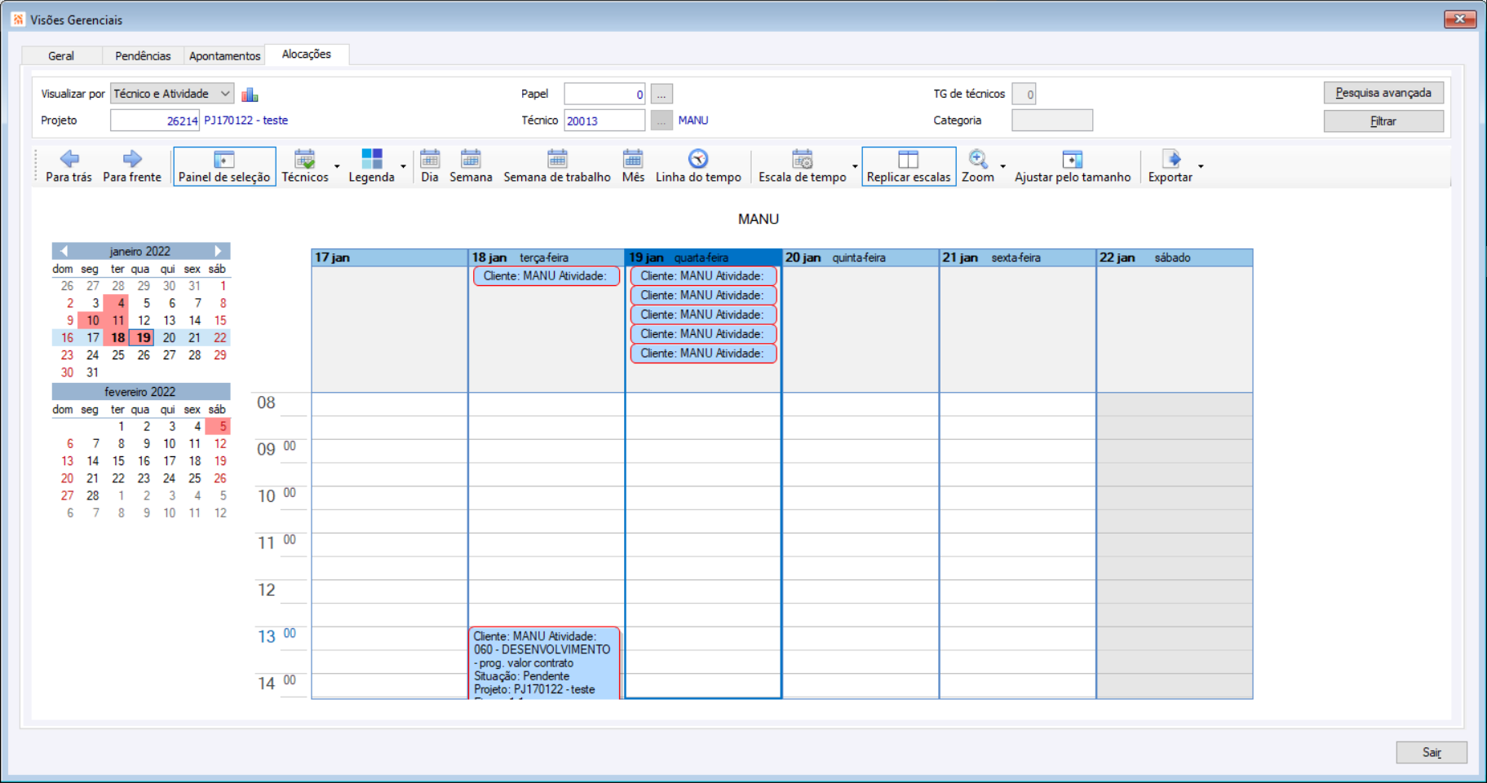
Task: Select Semana de trabalho view
Action: click(x=557, y=166)
